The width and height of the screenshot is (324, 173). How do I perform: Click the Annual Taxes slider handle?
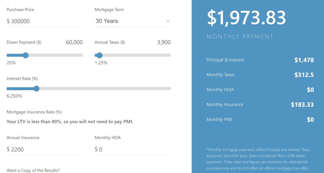click(100, 55)
